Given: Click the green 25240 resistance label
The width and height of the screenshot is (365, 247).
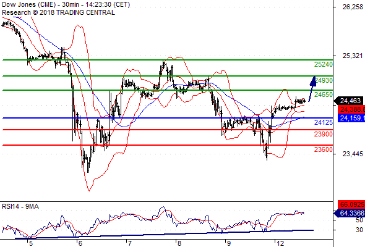Looking at the screenshot, I should pyautogui.click(x=323, y=64).
